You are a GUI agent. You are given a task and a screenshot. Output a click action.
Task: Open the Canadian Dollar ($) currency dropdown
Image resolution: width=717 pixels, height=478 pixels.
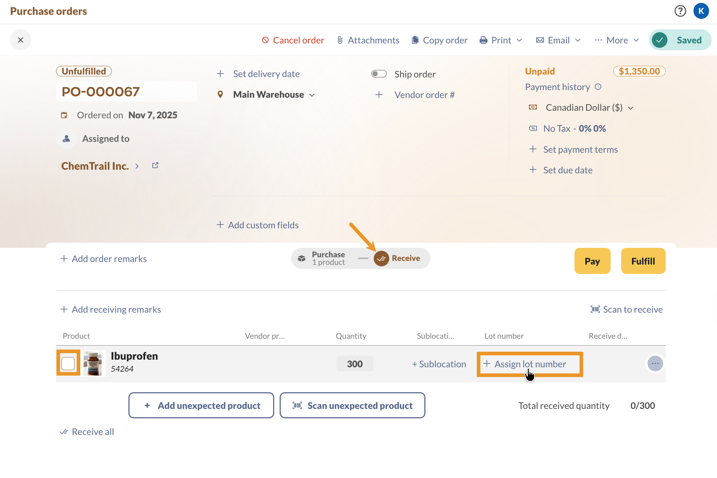589,108
